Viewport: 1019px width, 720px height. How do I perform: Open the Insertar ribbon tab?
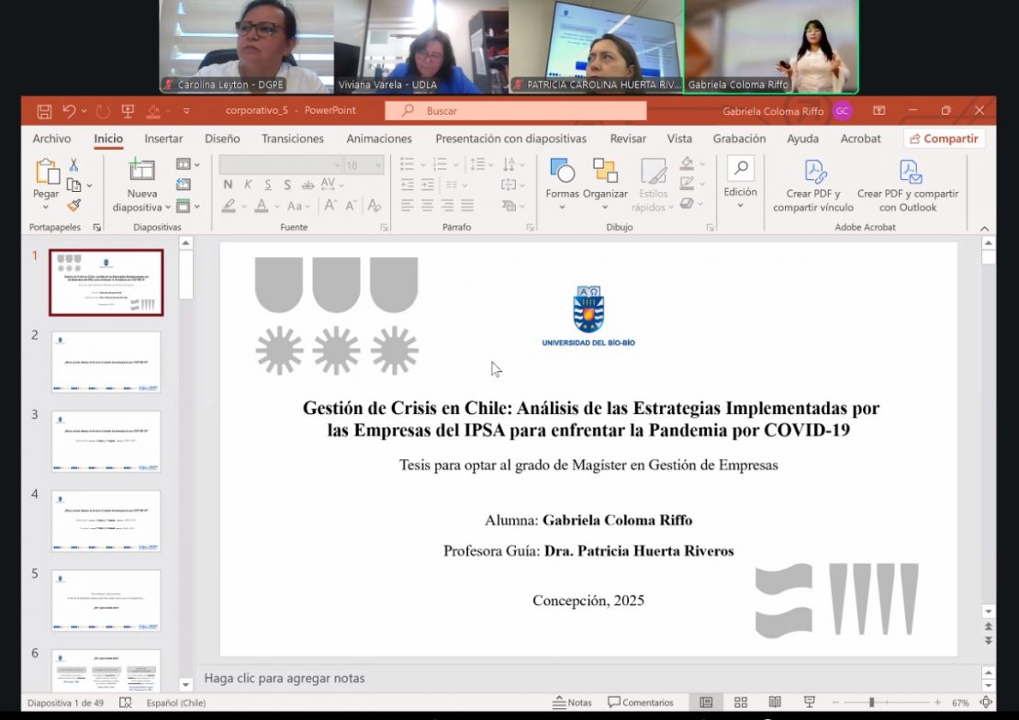pos(163,139)
